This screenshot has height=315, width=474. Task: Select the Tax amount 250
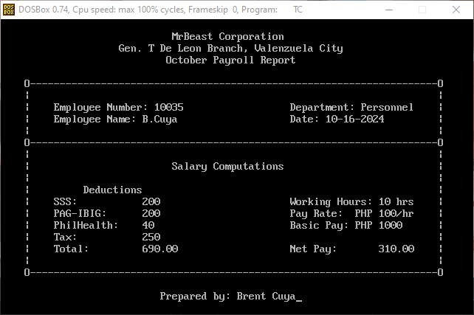[151, 237]
